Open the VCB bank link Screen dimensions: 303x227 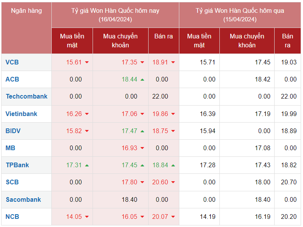[12, 62]
